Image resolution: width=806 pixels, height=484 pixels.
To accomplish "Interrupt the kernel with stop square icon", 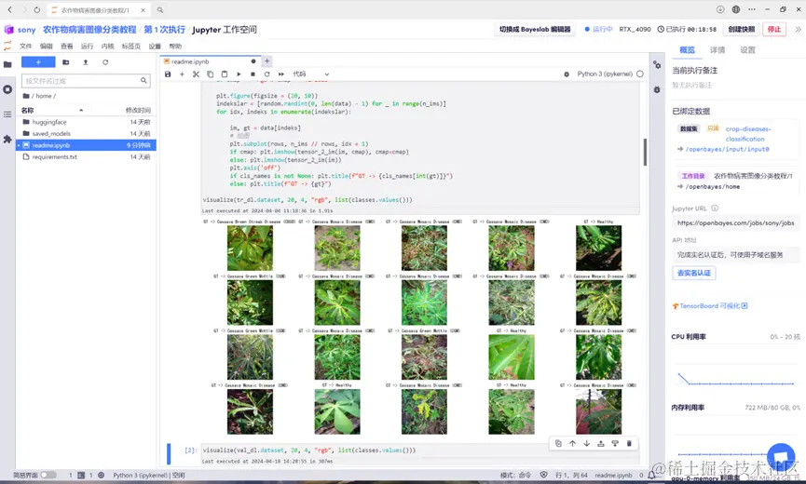I will [x=253, y=74].
